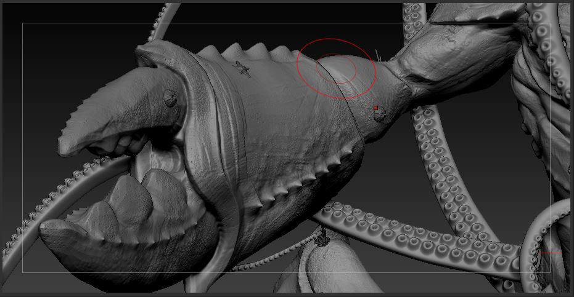Click the barnacle on the upper pincer
Viewport: 574px width, 297px height.
[x=170, y=98]
